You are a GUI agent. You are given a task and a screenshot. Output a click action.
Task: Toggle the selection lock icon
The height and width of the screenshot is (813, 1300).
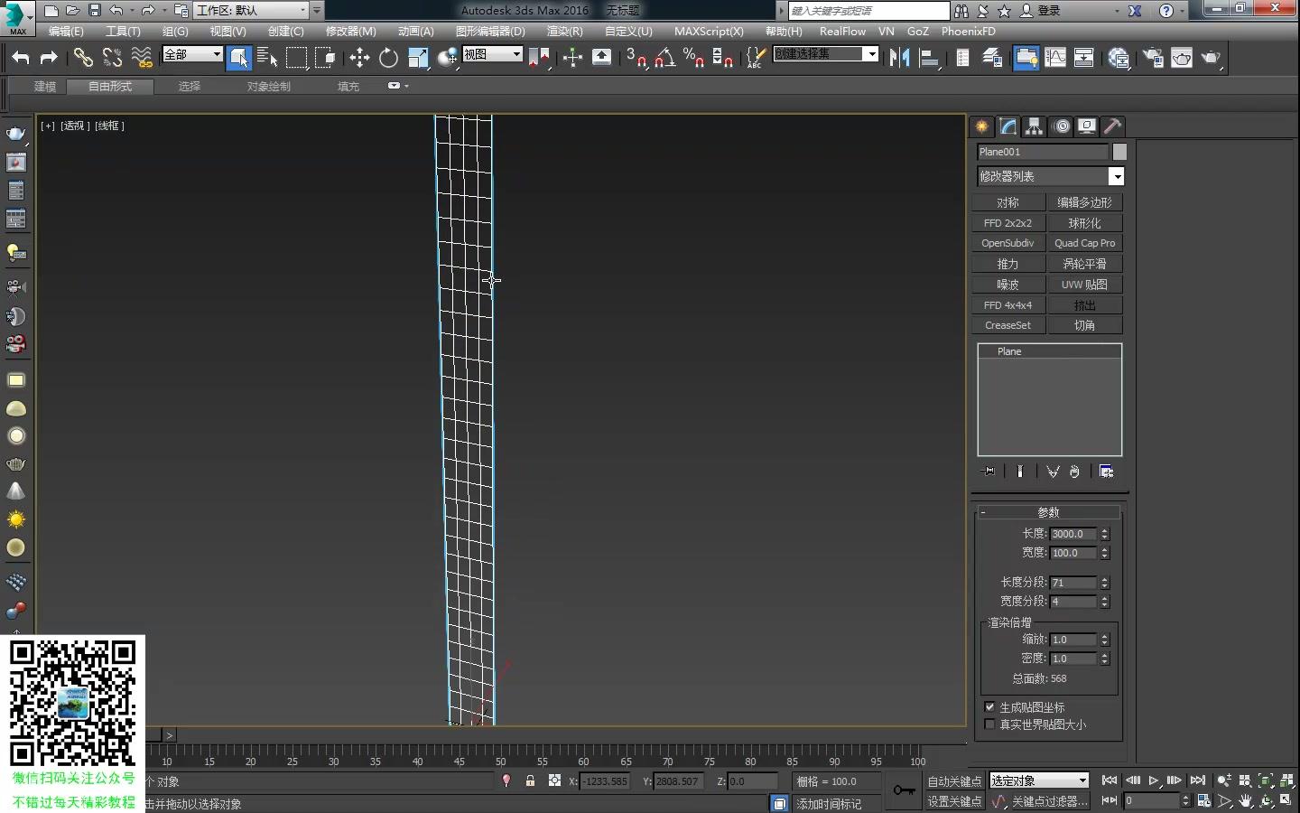pos(530,780)
